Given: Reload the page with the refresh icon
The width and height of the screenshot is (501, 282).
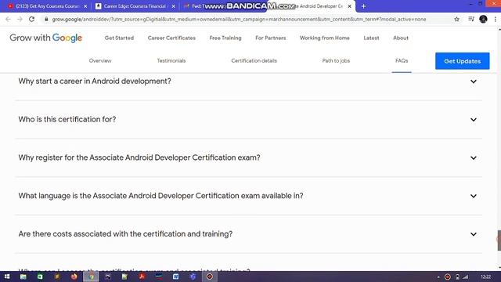Looking at the screenshot, I should (31, 19).
